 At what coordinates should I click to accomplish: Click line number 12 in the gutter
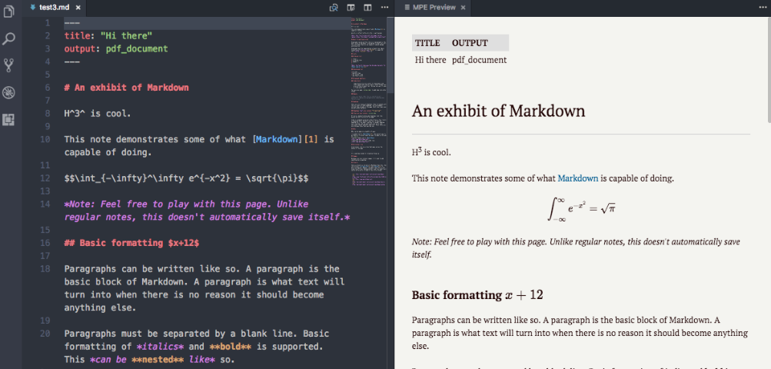tap(45, 178)
